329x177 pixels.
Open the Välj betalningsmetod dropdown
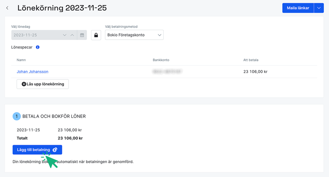pyautogui.click(x=134, y=35)
